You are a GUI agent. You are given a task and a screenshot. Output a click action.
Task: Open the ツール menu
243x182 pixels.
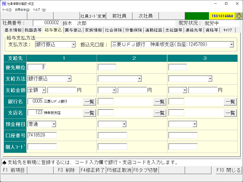(7, 10)
